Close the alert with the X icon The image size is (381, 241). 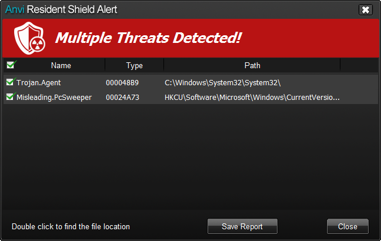[x=366, y=10]
